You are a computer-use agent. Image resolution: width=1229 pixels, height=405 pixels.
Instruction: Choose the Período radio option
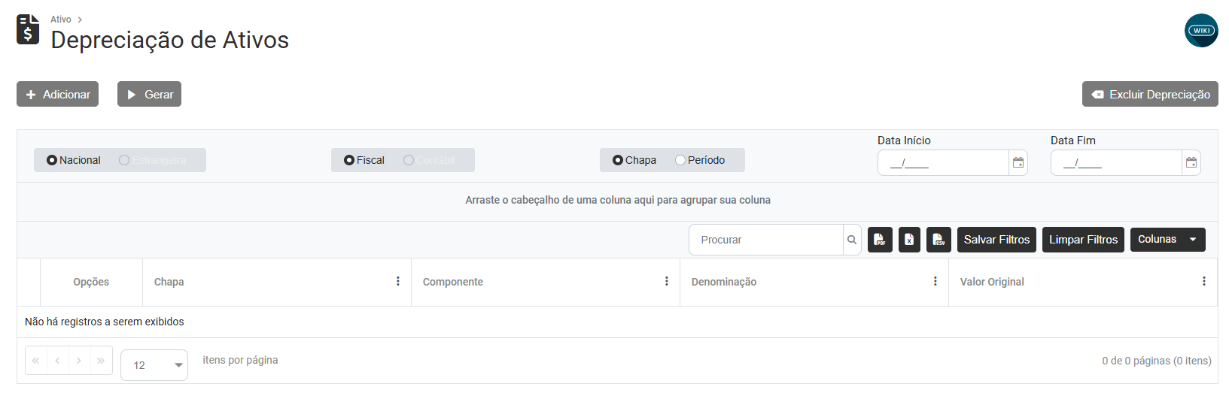click(680, 160)
